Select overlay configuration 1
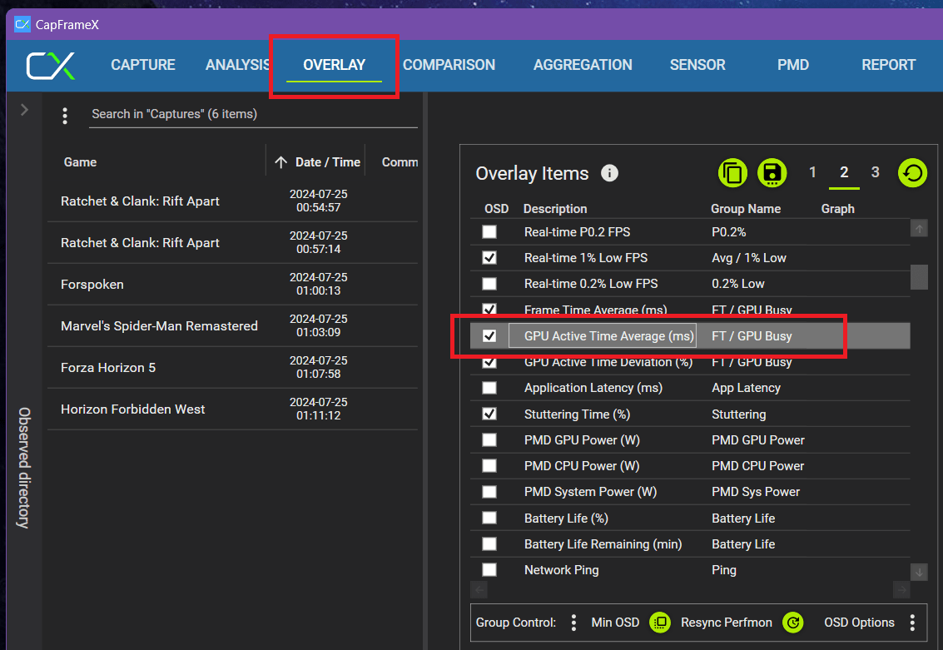943x650 pixels. tap(812, 172)
